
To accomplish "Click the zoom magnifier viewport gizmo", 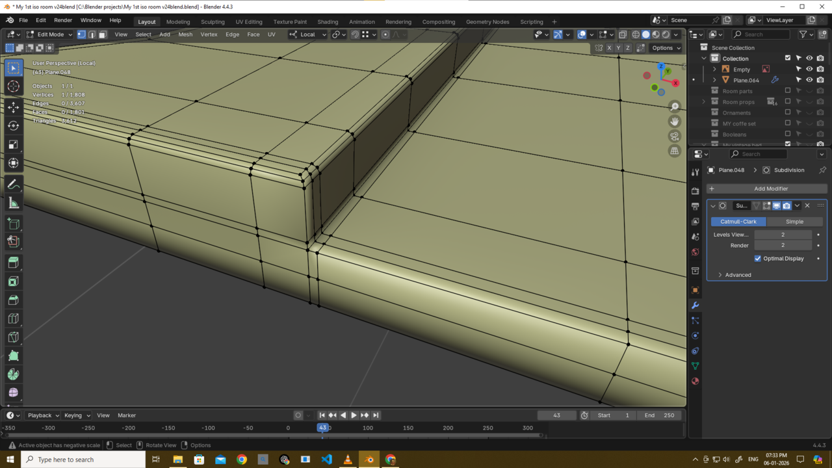I will tap(675, 107).
